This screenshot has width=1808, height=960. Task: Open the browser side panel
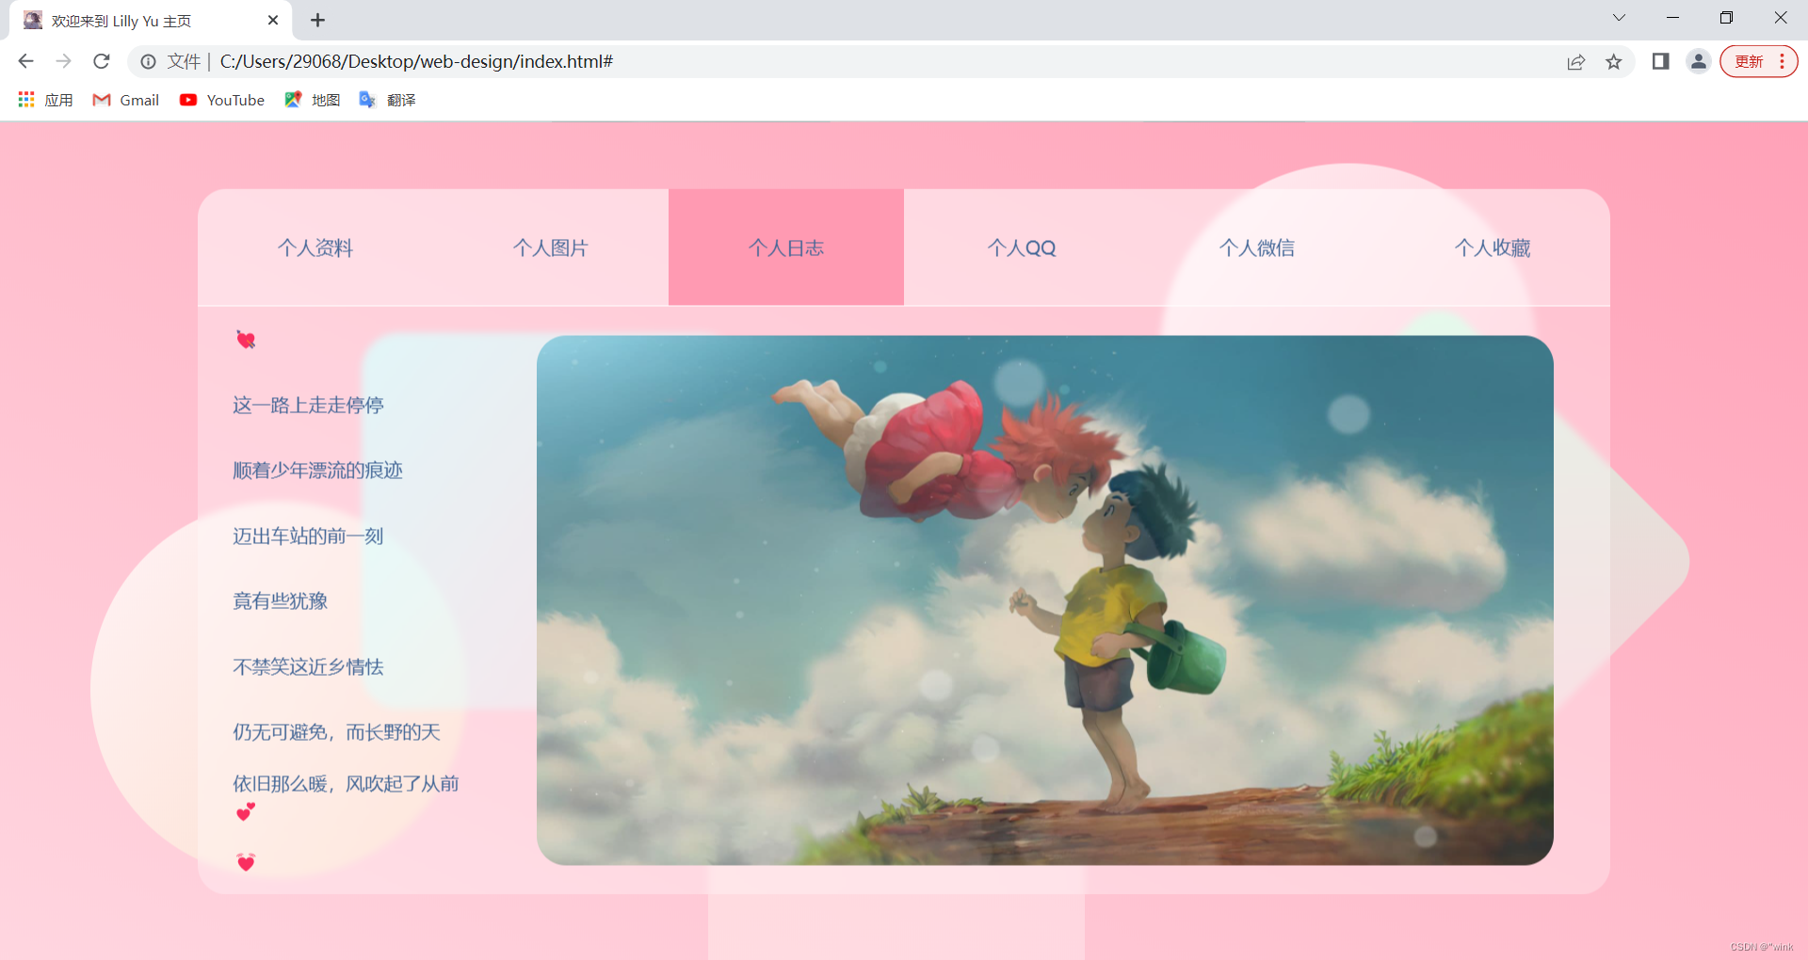coord(1660,61)
